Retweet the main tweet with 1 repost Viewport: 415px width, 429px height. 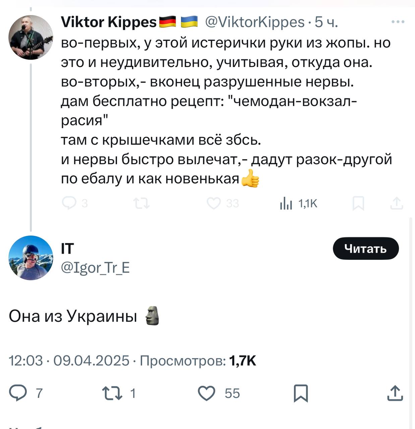(x=112, y=393)
